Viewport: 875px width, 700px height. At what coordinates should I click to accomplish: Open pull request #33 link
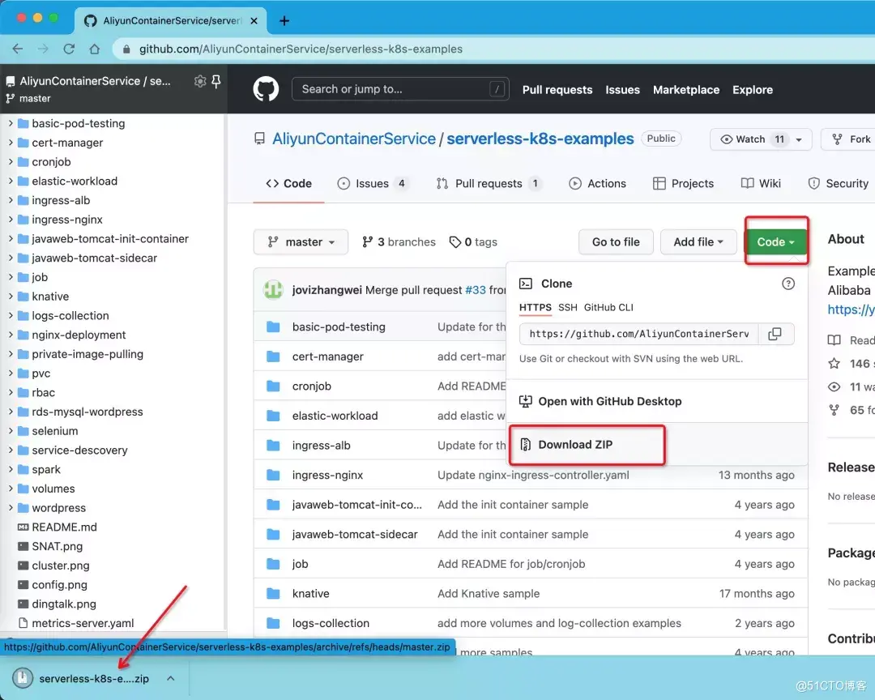[x=476, y=290]
